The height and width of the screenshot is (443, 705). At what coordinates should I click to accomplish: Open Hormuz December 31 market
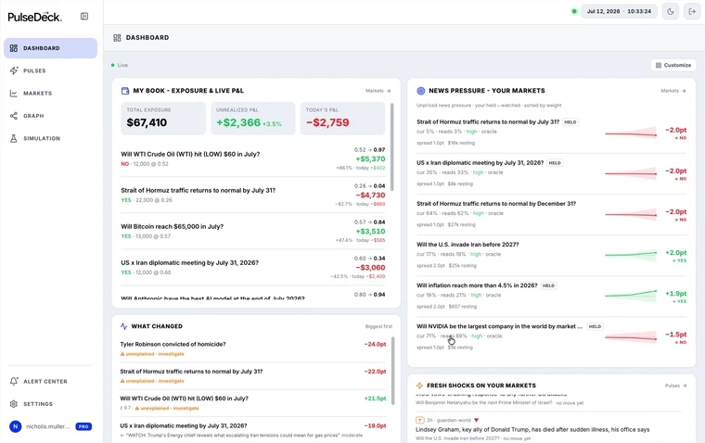coord(551,214)
